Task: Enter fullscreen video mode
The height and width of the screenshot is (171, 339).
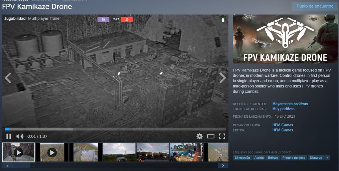Action: 222,136
